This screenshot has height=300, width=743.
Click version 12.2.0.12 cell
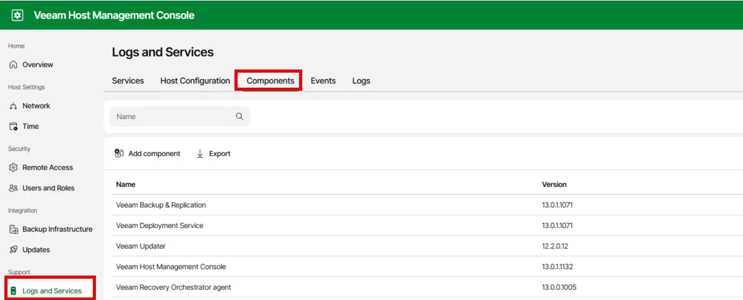(556, 246)
